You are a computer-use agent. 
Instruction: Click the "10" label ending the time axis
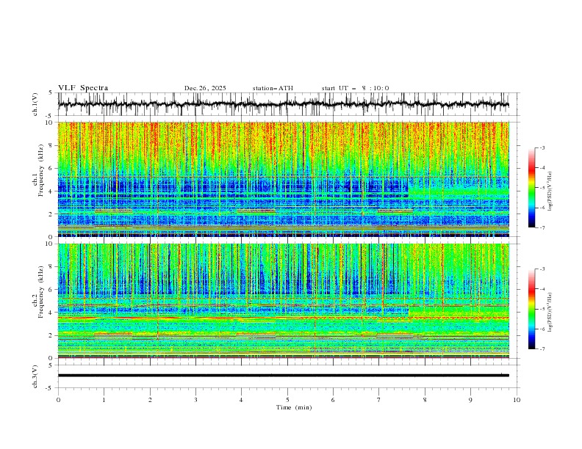517,400
